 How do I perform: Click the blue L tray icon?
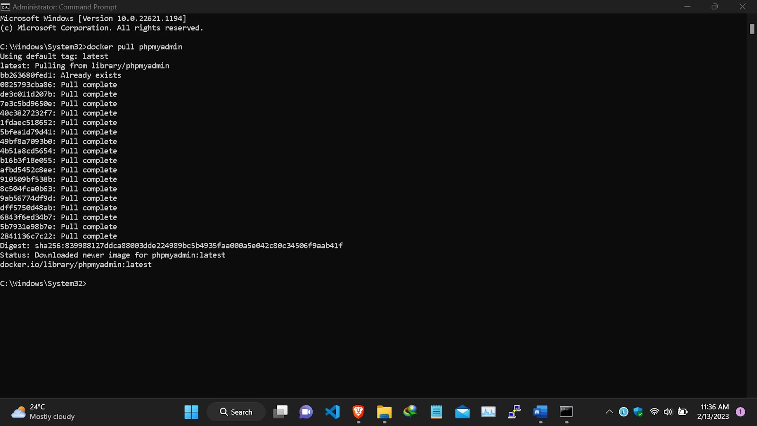point(624,412)
